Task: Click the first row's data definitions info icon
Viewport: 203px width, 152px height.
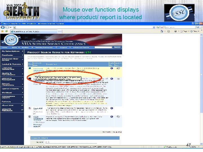Action: coord(112,68)
